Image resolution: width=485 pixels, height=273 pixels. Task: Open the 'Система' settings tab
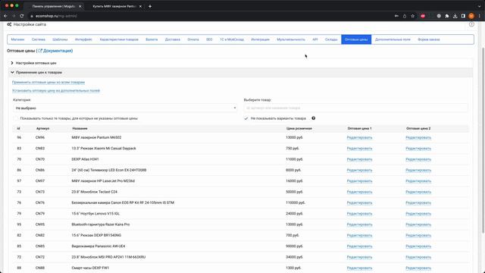[39, 39]
